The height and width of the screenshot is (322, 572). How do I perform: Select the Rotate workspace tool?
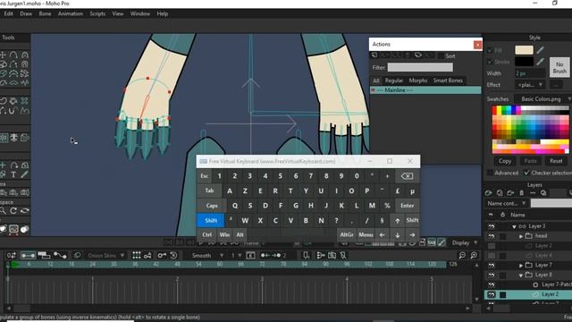[13, 211]
